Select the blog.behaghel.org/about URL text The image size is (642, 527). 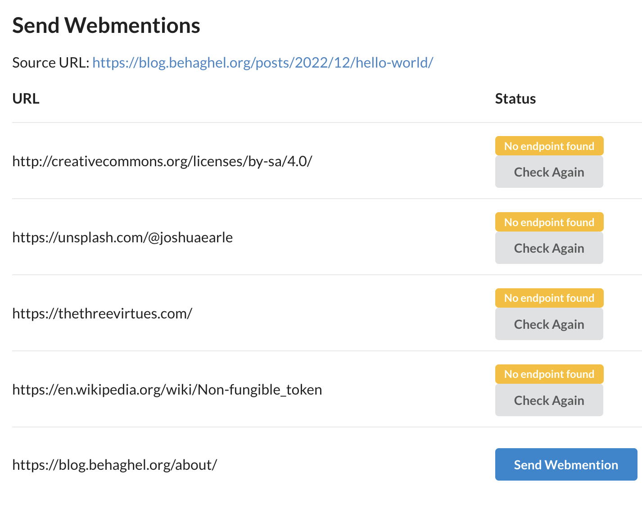pyautogui.click(x=114, y=465)
